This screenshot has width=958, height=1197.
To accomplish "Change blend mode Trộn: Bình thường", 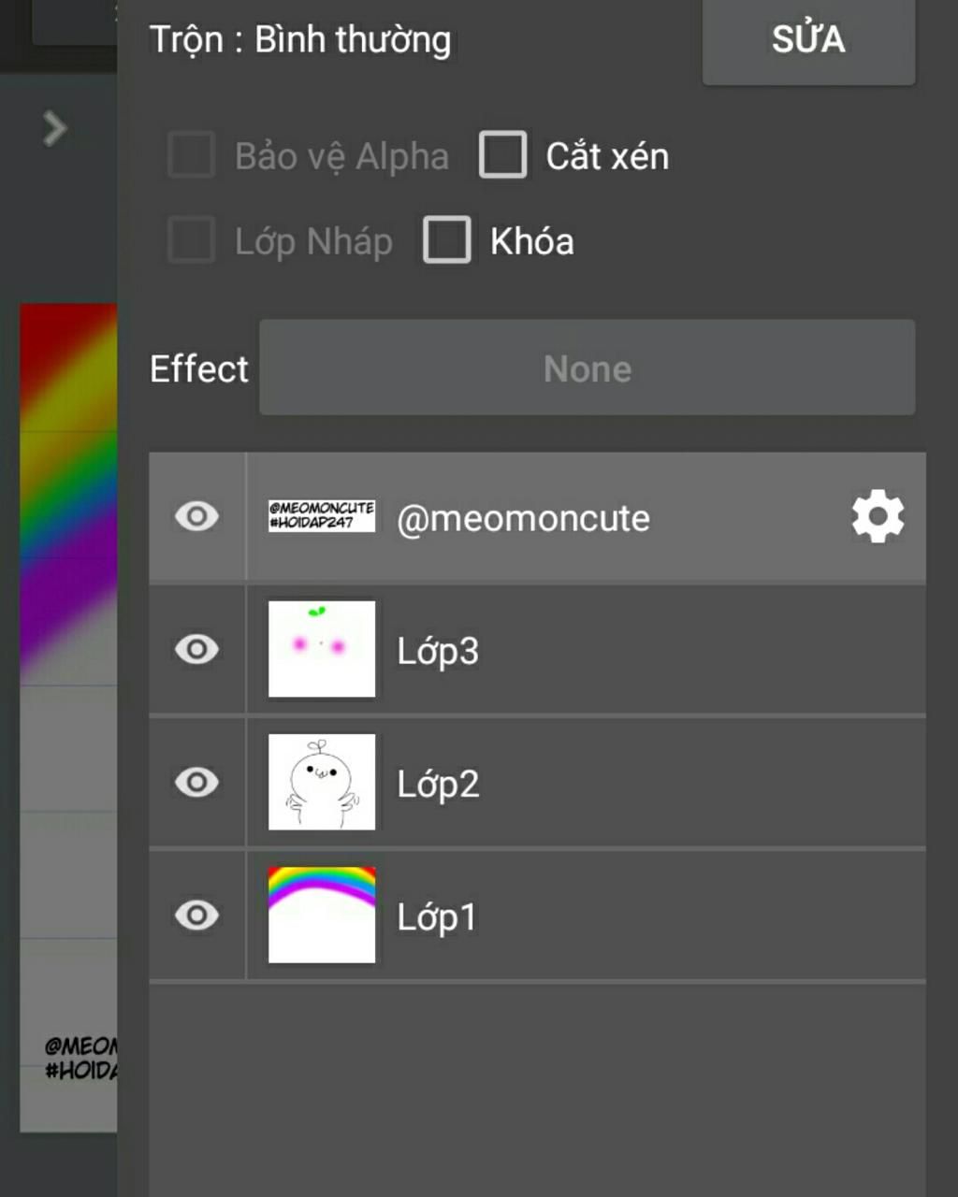I will [300, 40].
